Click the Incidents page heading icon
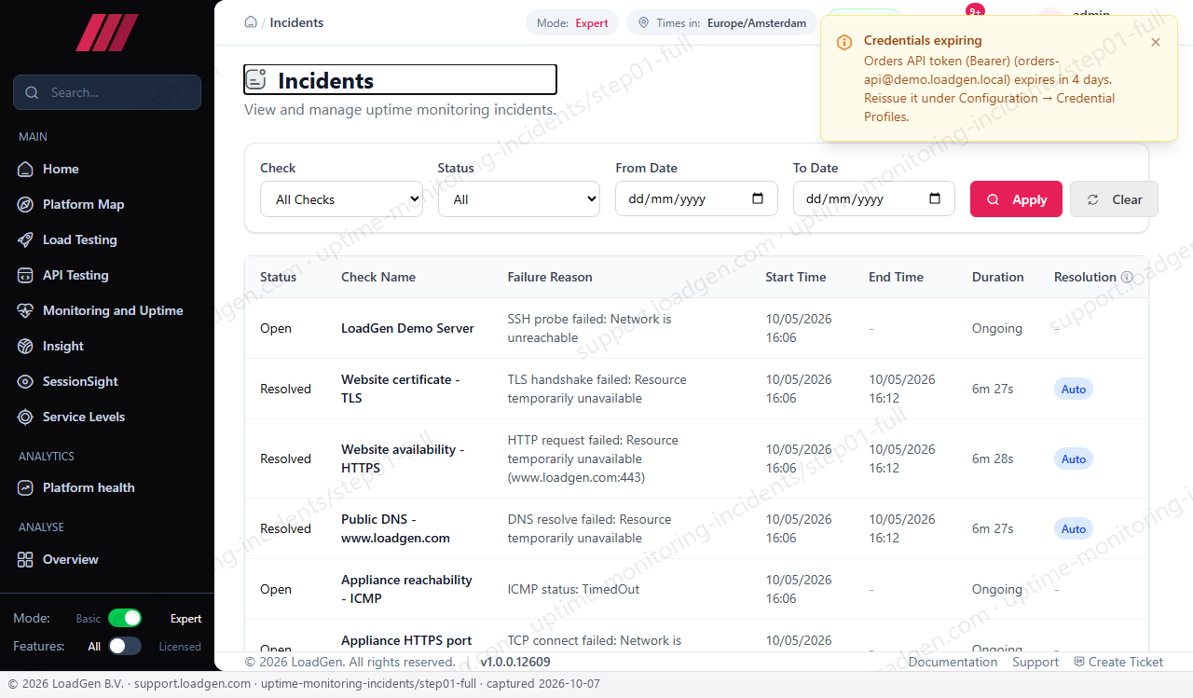1193x698 pixels. [x=255, y=80]
